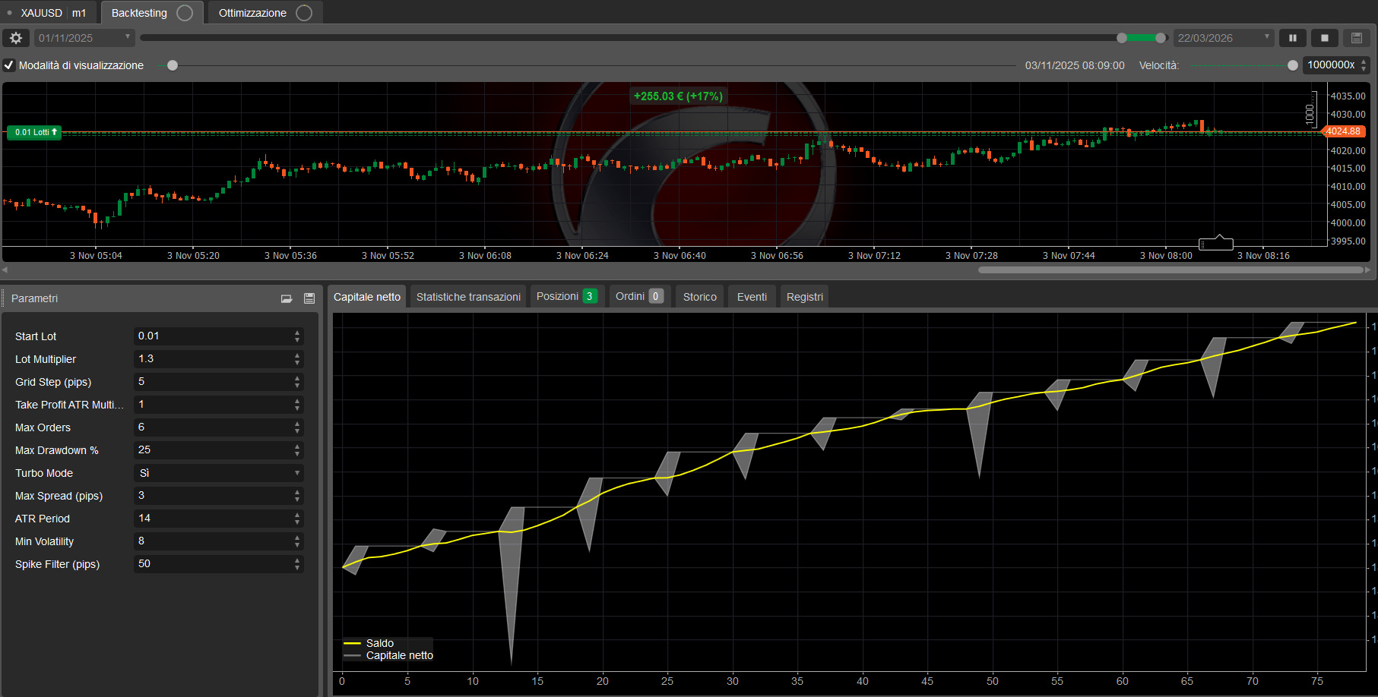Select the XAUUSD m1 chart tab
The height and width of the screenshot is (697, 1378).
52,13
